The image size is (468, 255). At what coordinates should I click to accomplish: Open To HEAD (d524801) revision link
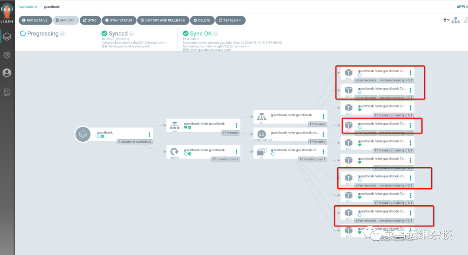click(x=115, y=39)
